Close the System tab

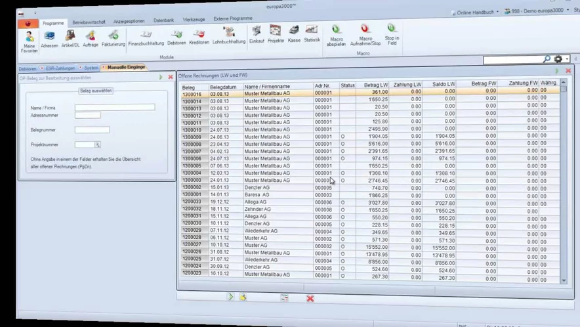point(80,68)
